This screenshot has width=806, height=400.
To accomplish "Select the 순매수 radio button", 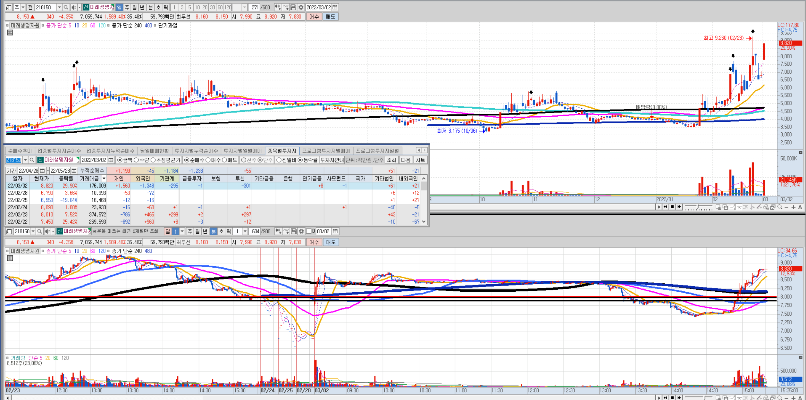I will coord(187,160).
